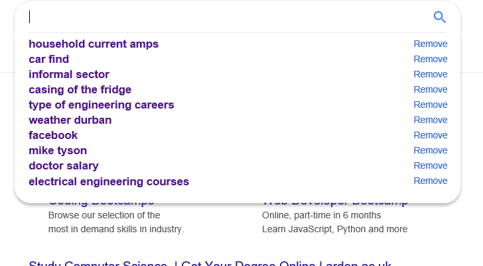Remove the 'car find' history entry

(x=430, y=60)
